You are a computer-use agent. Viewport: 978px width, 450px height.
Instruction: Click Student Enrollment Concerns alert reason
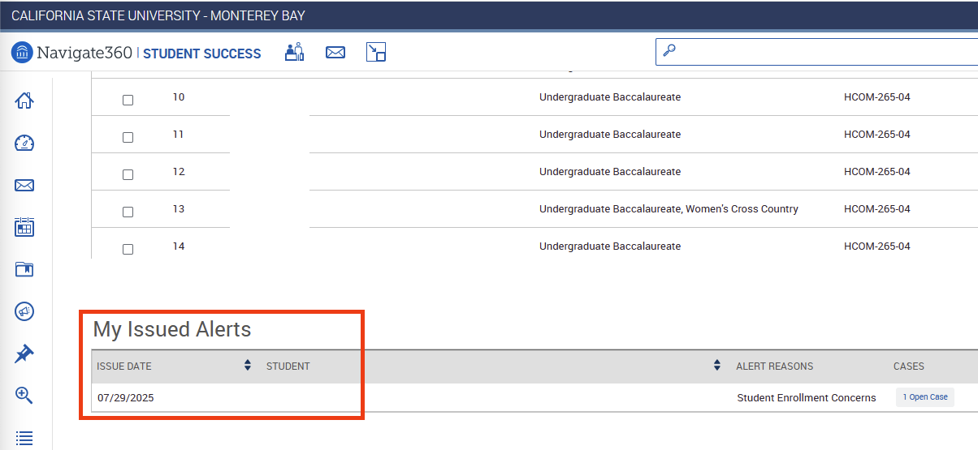click(807, 398)
